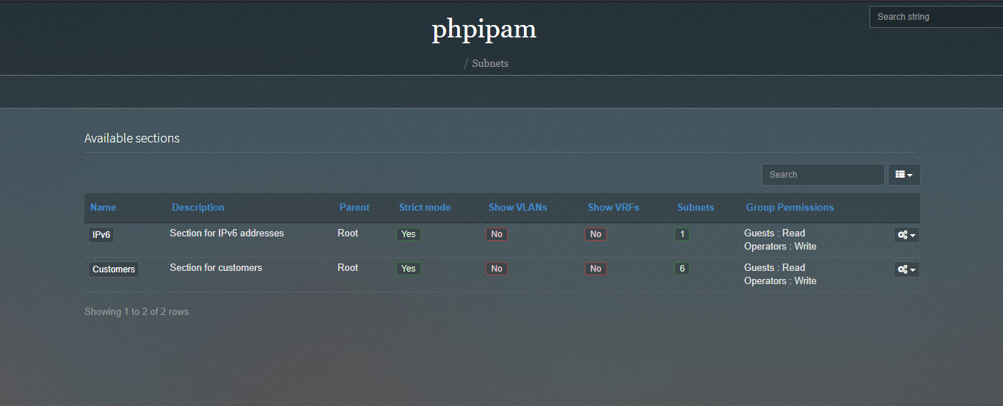
Task: Click the phpipam site title
Action: pos(484,29)
